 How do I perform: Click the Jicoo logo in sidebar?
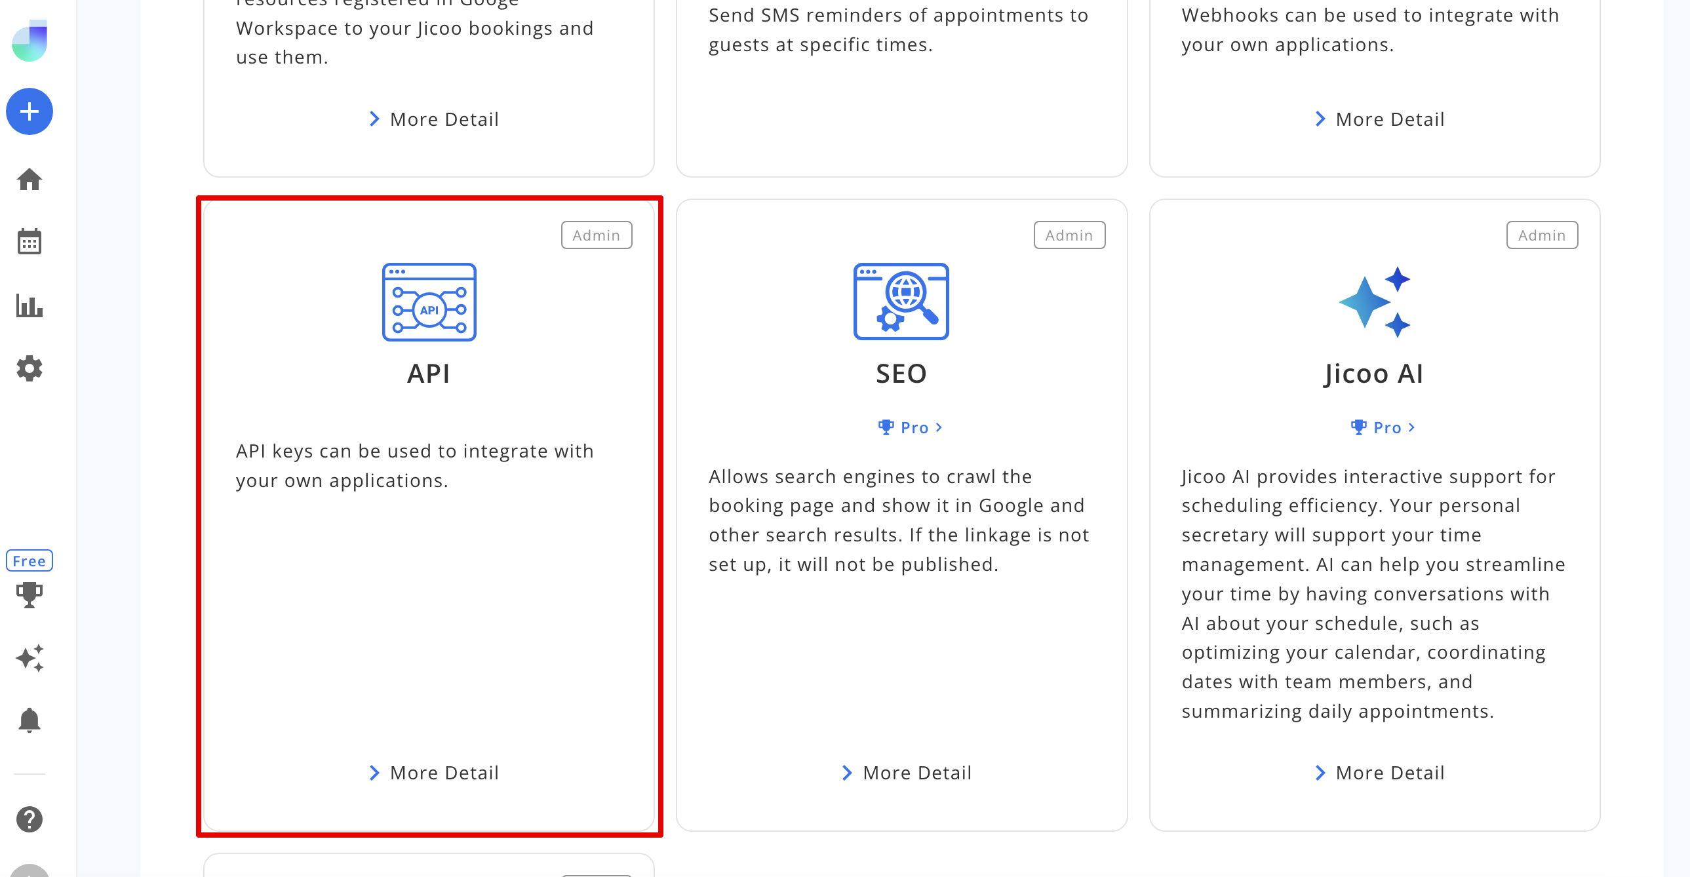click(x=29, y=41)
